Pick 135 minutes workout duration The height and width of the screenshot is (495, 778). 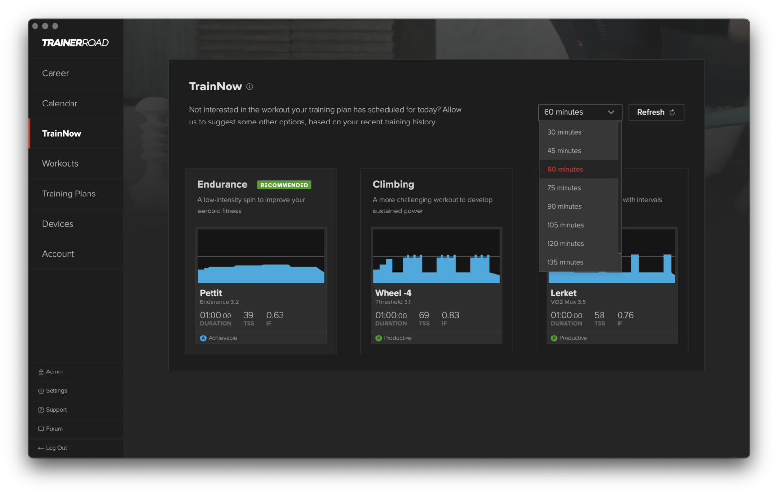[x=565, y=262]
